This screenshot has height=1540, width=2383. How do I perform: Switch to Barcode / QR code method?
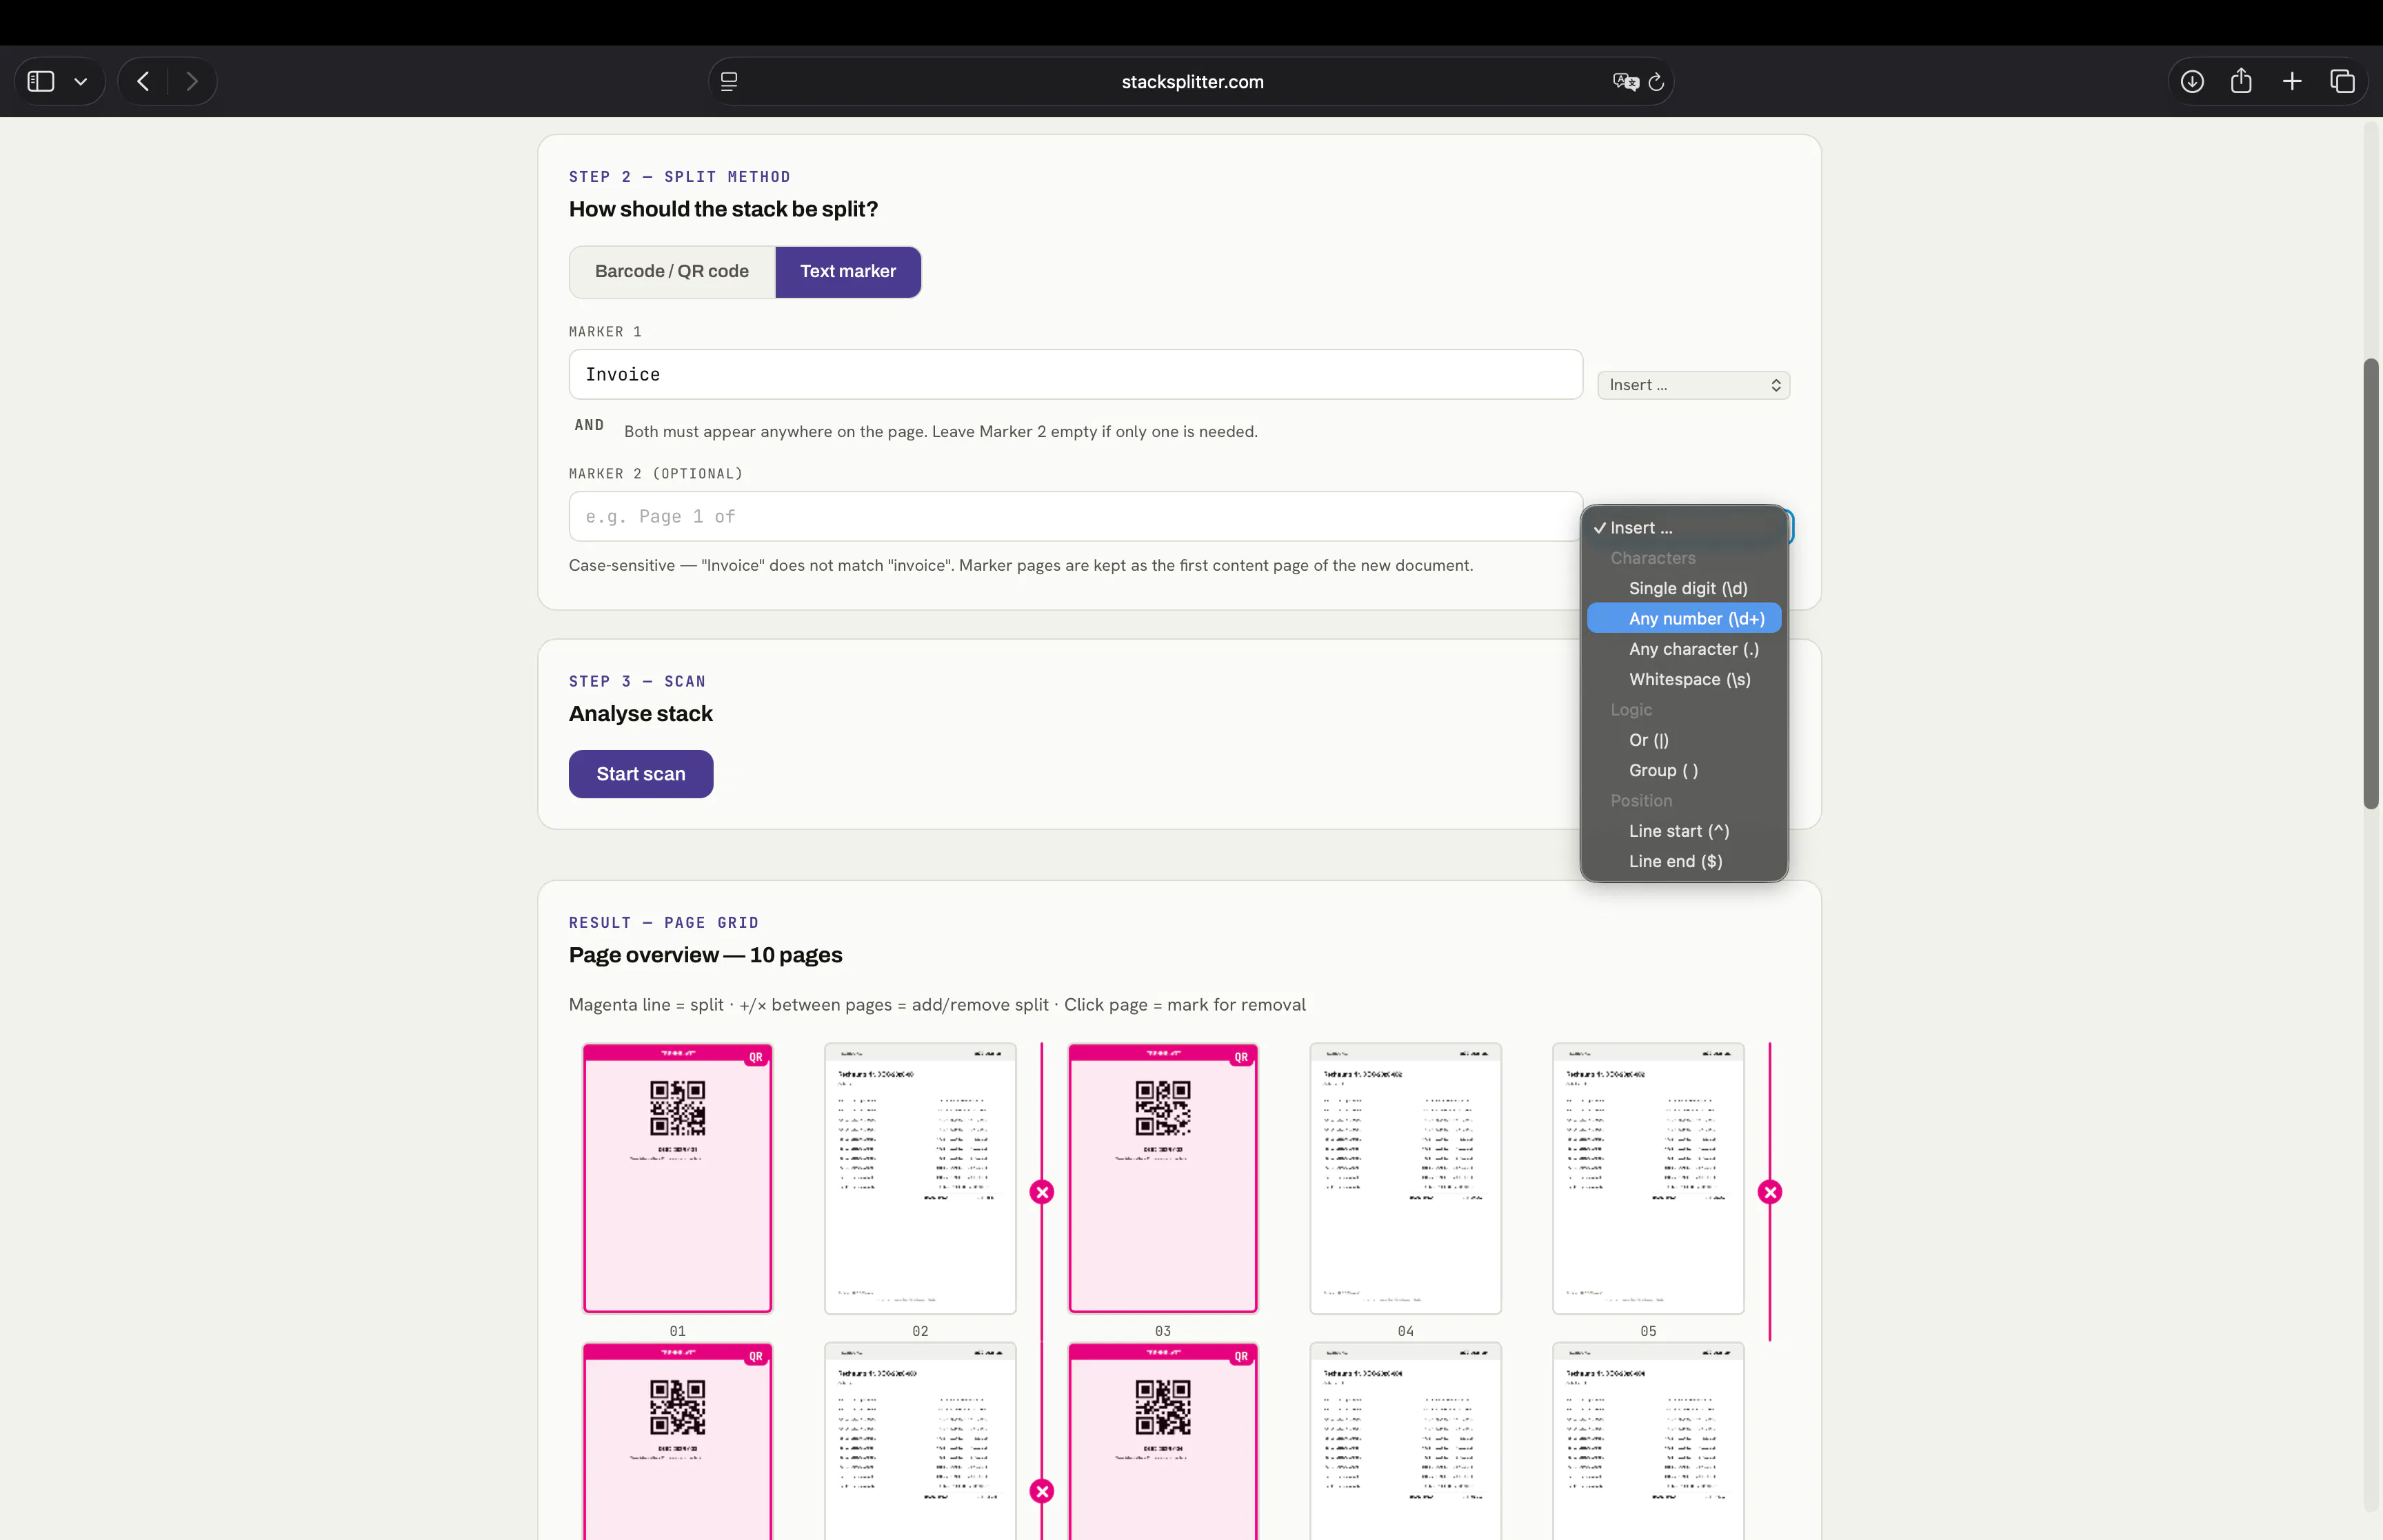[x=672, y=272]
